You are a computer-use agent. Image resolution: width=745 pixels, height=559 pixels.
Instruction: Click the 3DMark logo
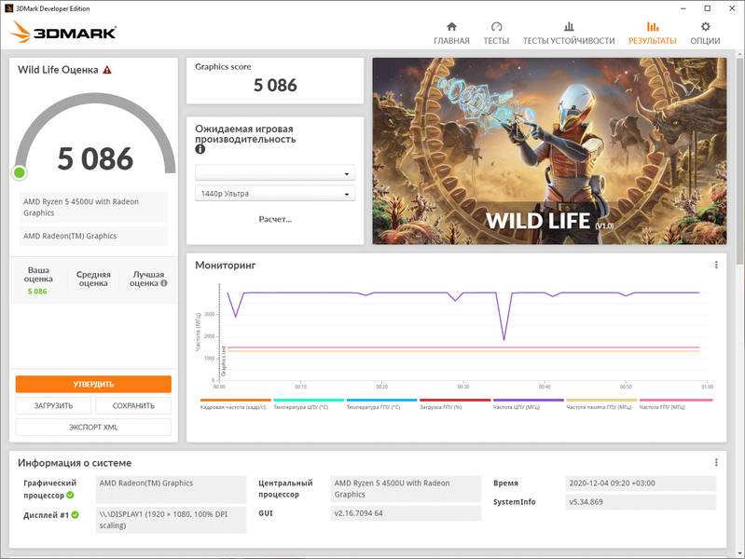pos(63,32)
